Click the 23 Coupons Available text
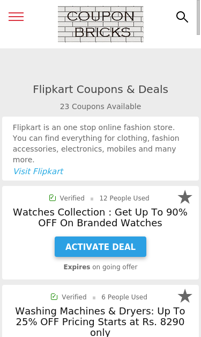201x337 pixels. [x=101, y=106]
